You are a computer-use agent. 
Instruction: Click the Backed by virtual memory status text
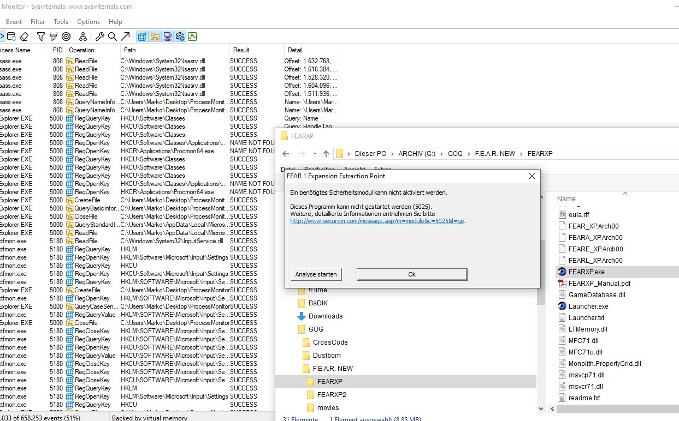[x=149, y=418]
